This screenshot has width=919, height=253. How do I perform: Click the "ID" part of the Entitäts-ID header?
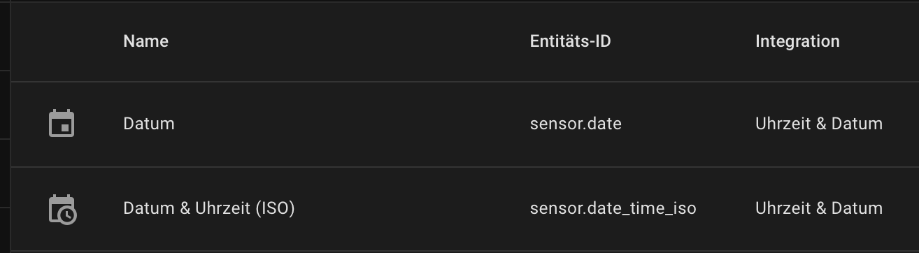tap(601, 41)
